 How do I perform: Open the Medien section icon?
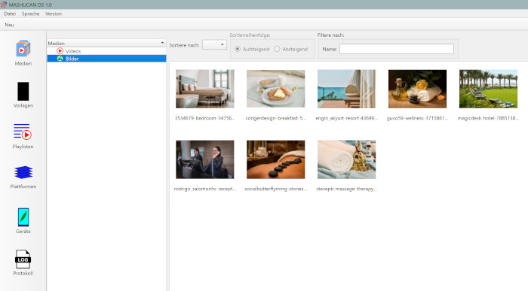pos(23,49)
